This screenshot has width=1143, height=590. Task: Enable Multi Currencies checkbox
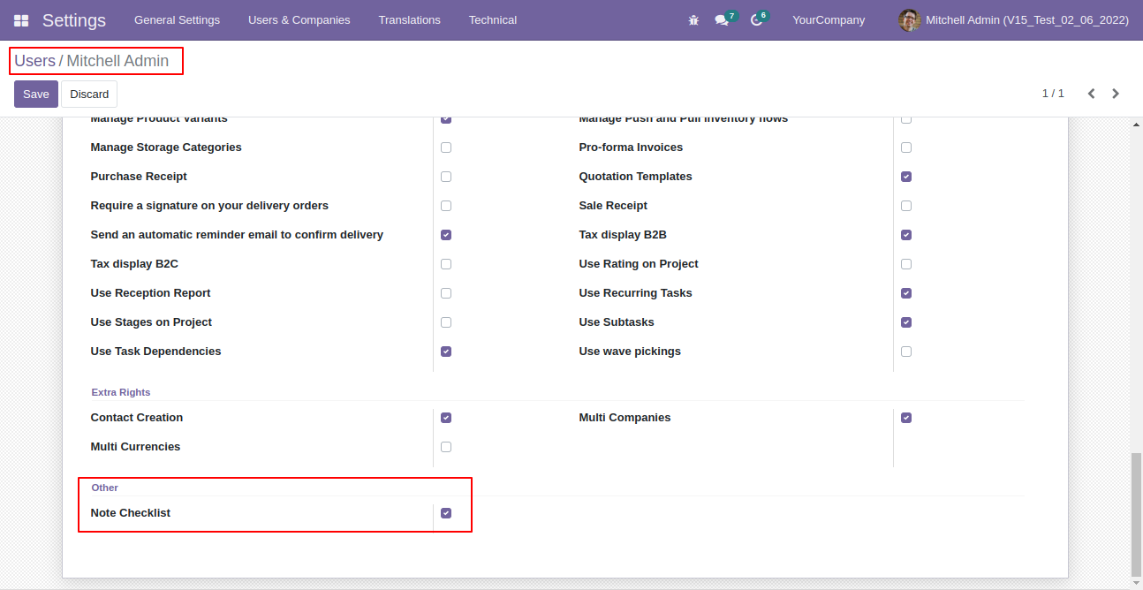446,447
